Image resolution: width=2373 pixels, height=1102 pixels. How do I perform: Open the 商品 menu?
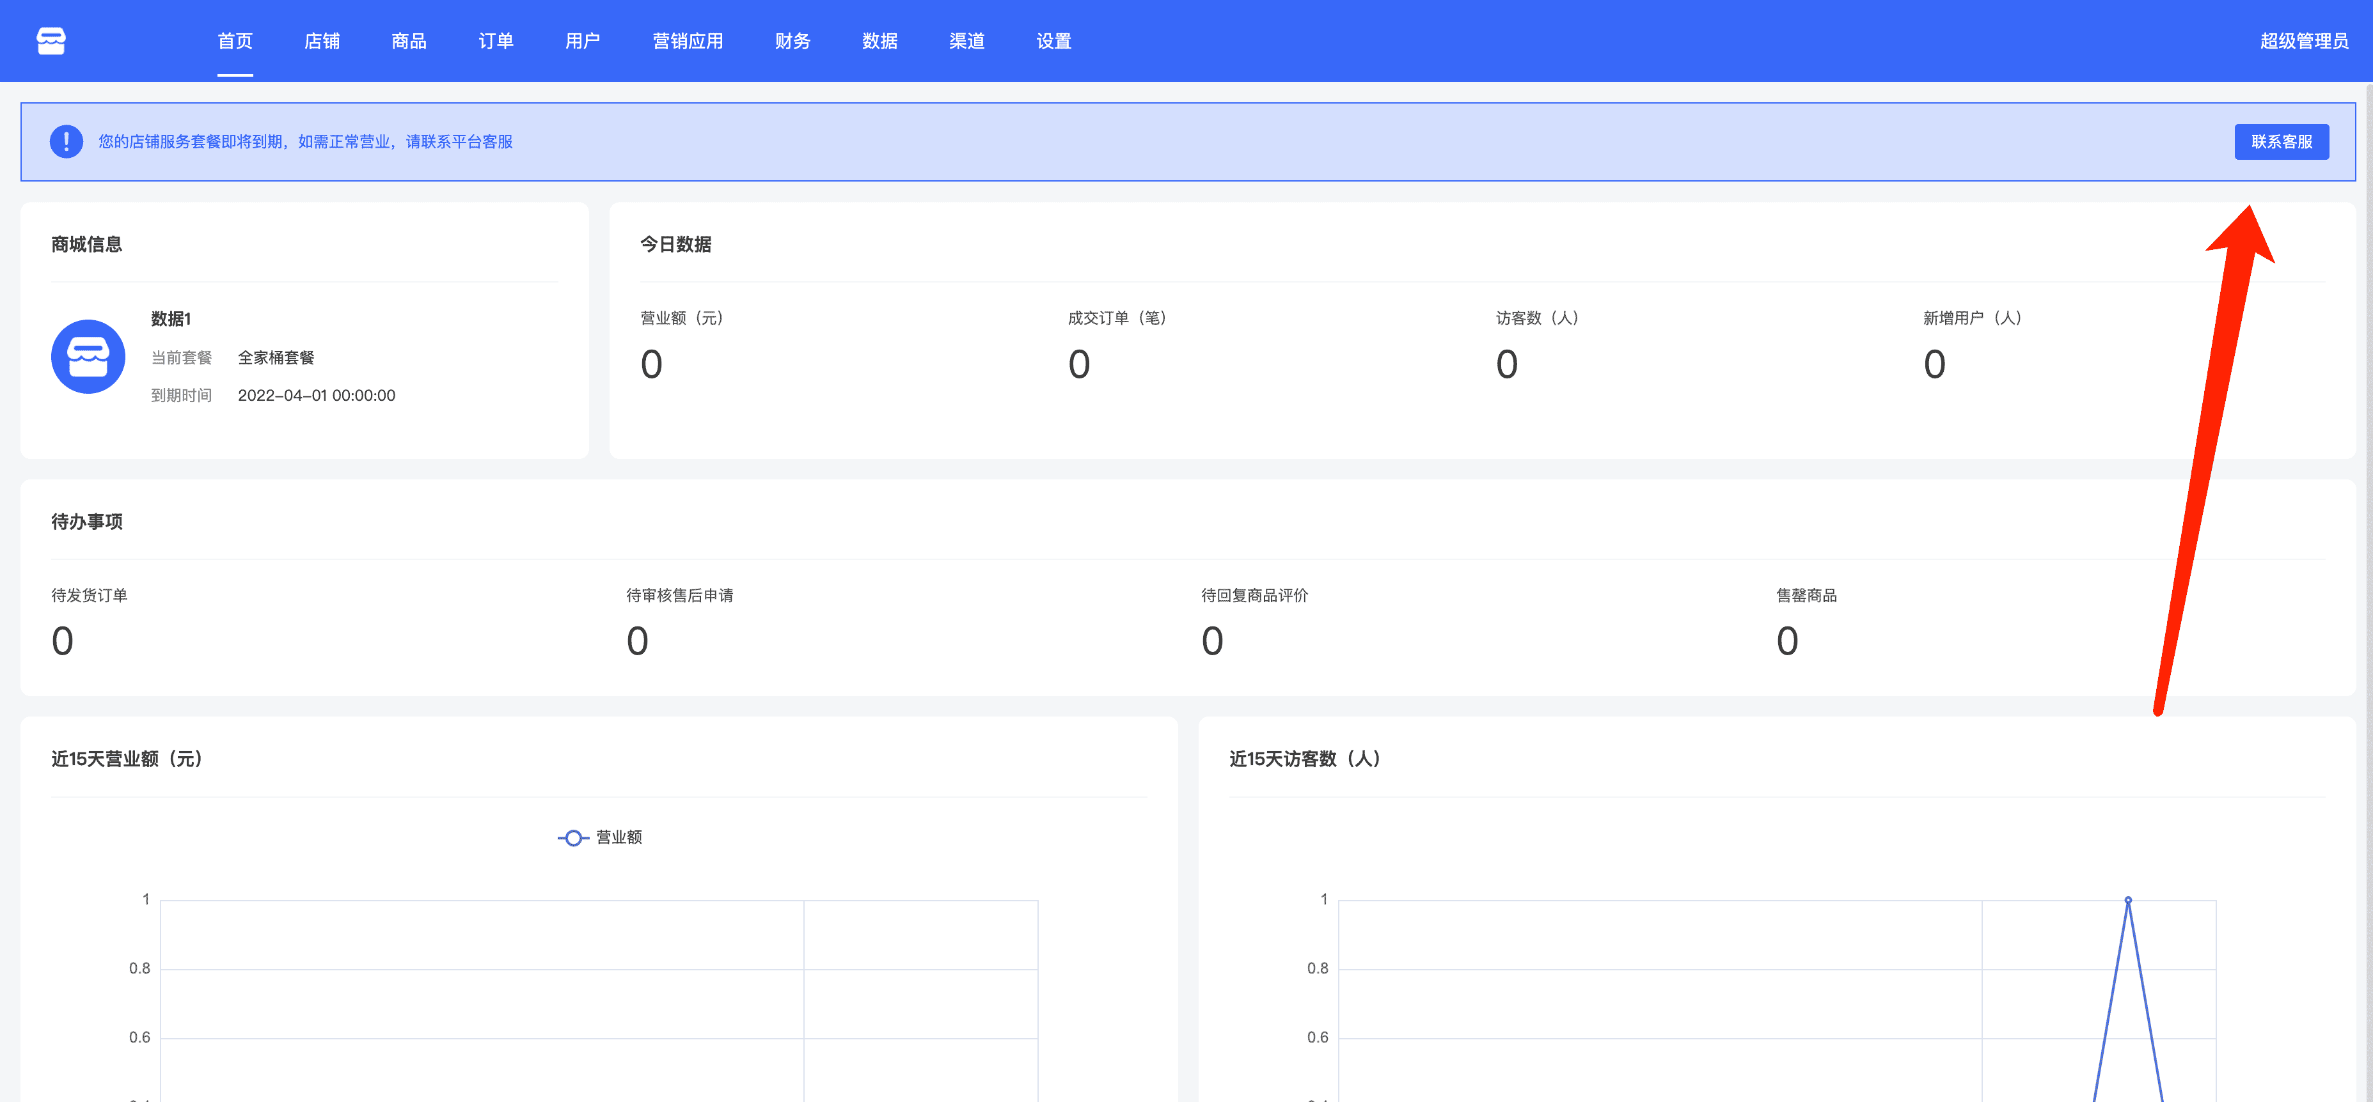(409, 40)
